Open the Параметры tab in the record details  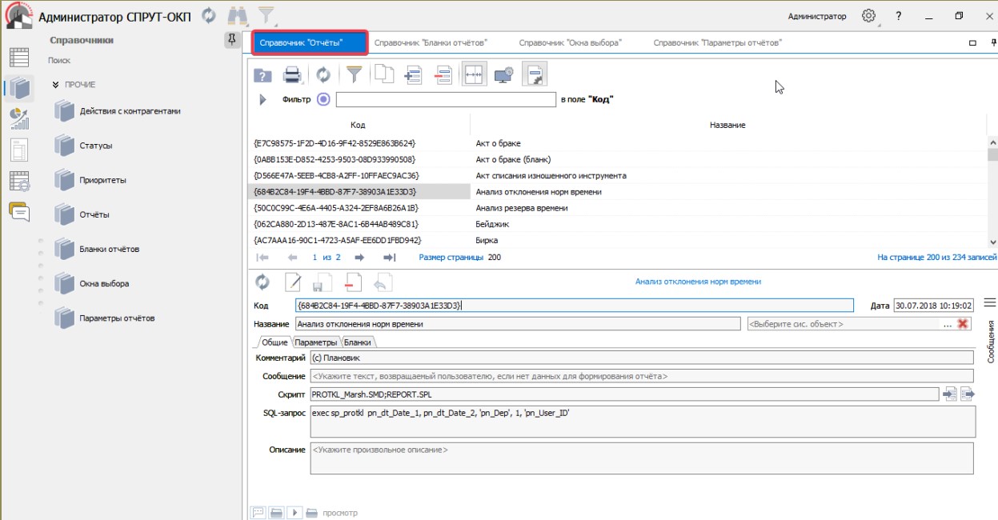[x=317, y=342]
